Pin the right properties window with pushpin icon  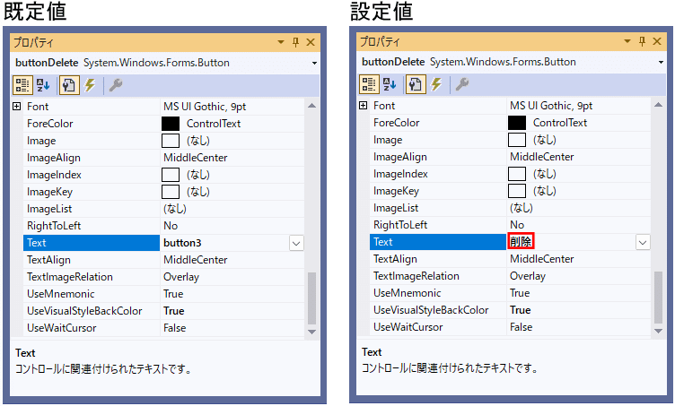click(x=643, y=41)
